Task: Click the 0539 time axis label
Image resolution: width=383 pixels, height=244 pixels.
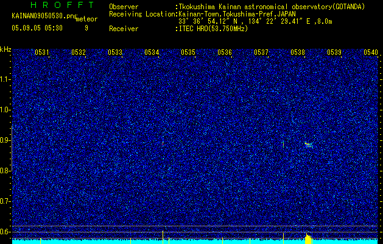Action: (334, 52)
